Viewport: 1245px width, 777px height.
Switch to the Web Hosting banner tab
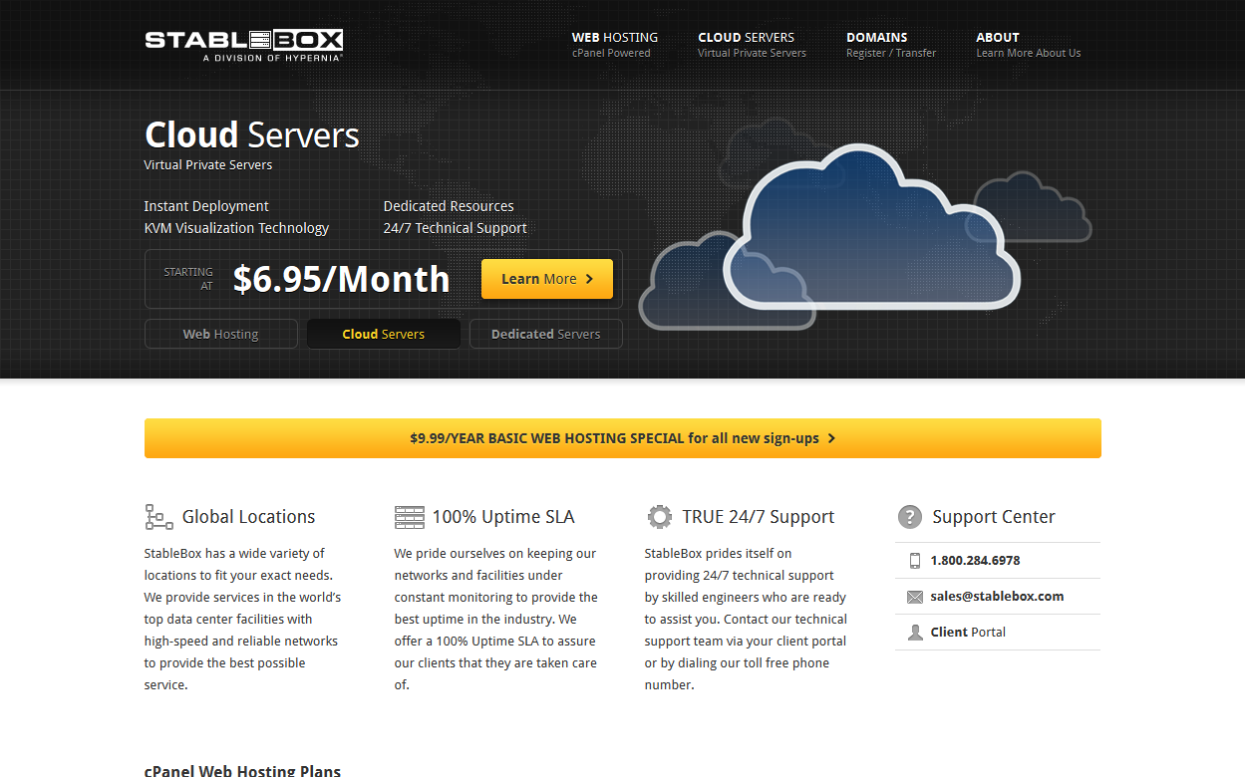coord(221,334)
